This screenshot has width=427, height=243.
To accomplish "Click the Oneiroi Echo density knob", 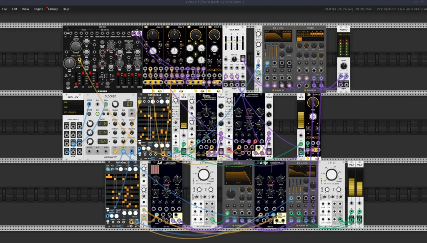I will point(120,63).
